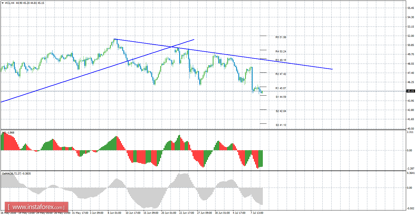Click the 3 Jun 09:00 time label
The width and height of the screenshot is (417, 216).
[x=96, y=213]
